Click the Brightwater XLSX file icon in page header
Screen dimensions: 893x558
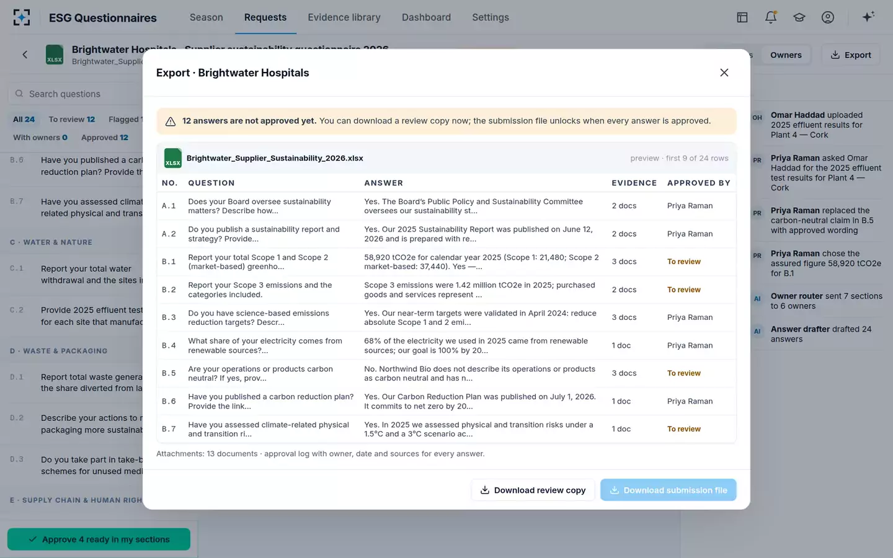point(55,55)
